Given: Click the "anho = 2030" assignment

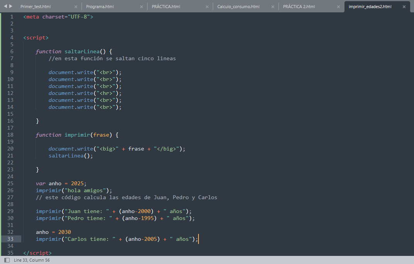Looking at the screenshot, I should tap(53, 232).
